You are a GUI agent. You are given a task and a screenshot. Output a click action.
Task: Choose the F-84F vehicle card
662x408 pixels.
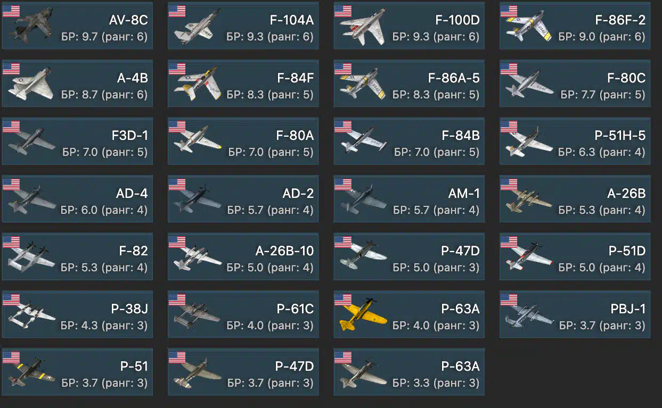pyautogui.click(x=243, y=84)
